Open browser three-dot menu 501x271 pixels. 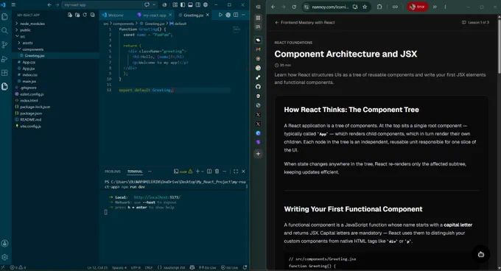tap(446, 7)
